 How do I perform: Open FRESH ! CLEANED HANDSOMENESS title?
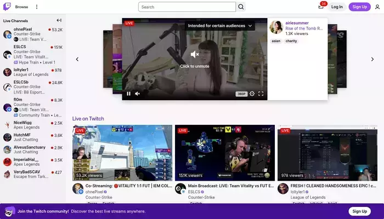click(x=334, y=186)
